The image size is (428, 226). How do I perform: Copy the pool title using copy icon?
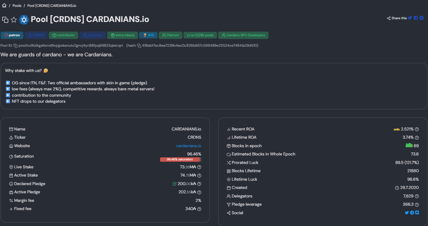(x=5, y=20)
